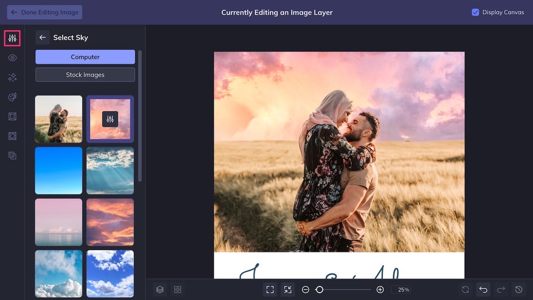
Task: Select the pale pink ocean sky
Action: point(59,222)
